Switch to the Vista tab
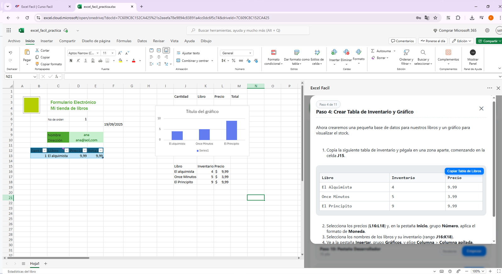This screenshot has width=502, height=274. tap(174, 41)
